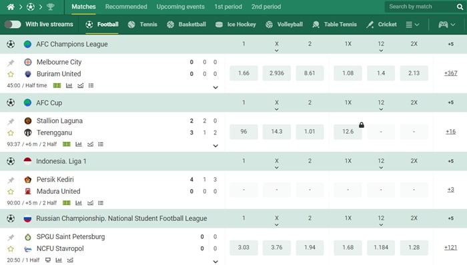Screen dimensions: 467x265
Task: Select the draw odds 2.936
Action: point(277,73)
